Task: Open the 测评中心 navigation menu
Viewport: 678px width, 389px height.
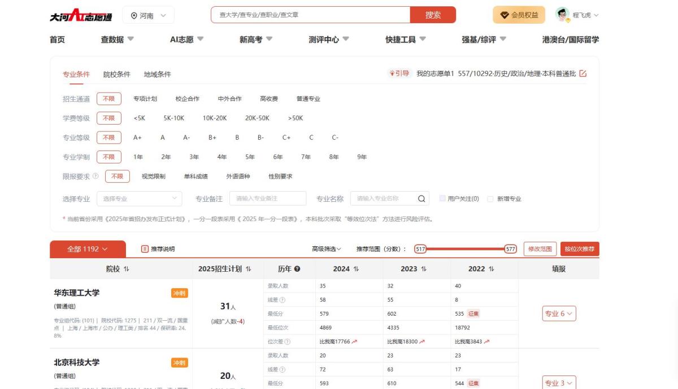Action: pos(329,39)
